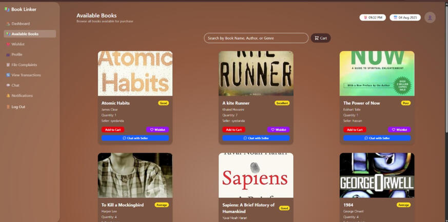Click the Average badge on To Kill a Mockingbird
Image resolution: width=448 pixels, height=222 pixels.
pyautogui.click(x=162, y=205)
